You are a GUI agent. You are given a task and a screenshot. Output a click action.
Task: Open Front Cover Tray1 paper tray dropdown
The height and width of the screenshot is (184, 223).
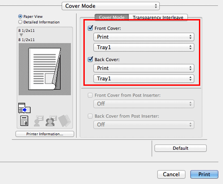click(144, 48)
